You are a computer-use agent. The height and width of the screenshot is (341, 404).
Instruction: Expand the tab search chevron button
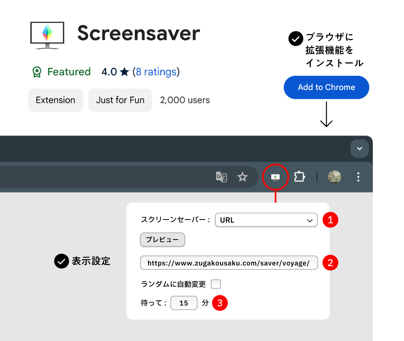tap(359, 148)
